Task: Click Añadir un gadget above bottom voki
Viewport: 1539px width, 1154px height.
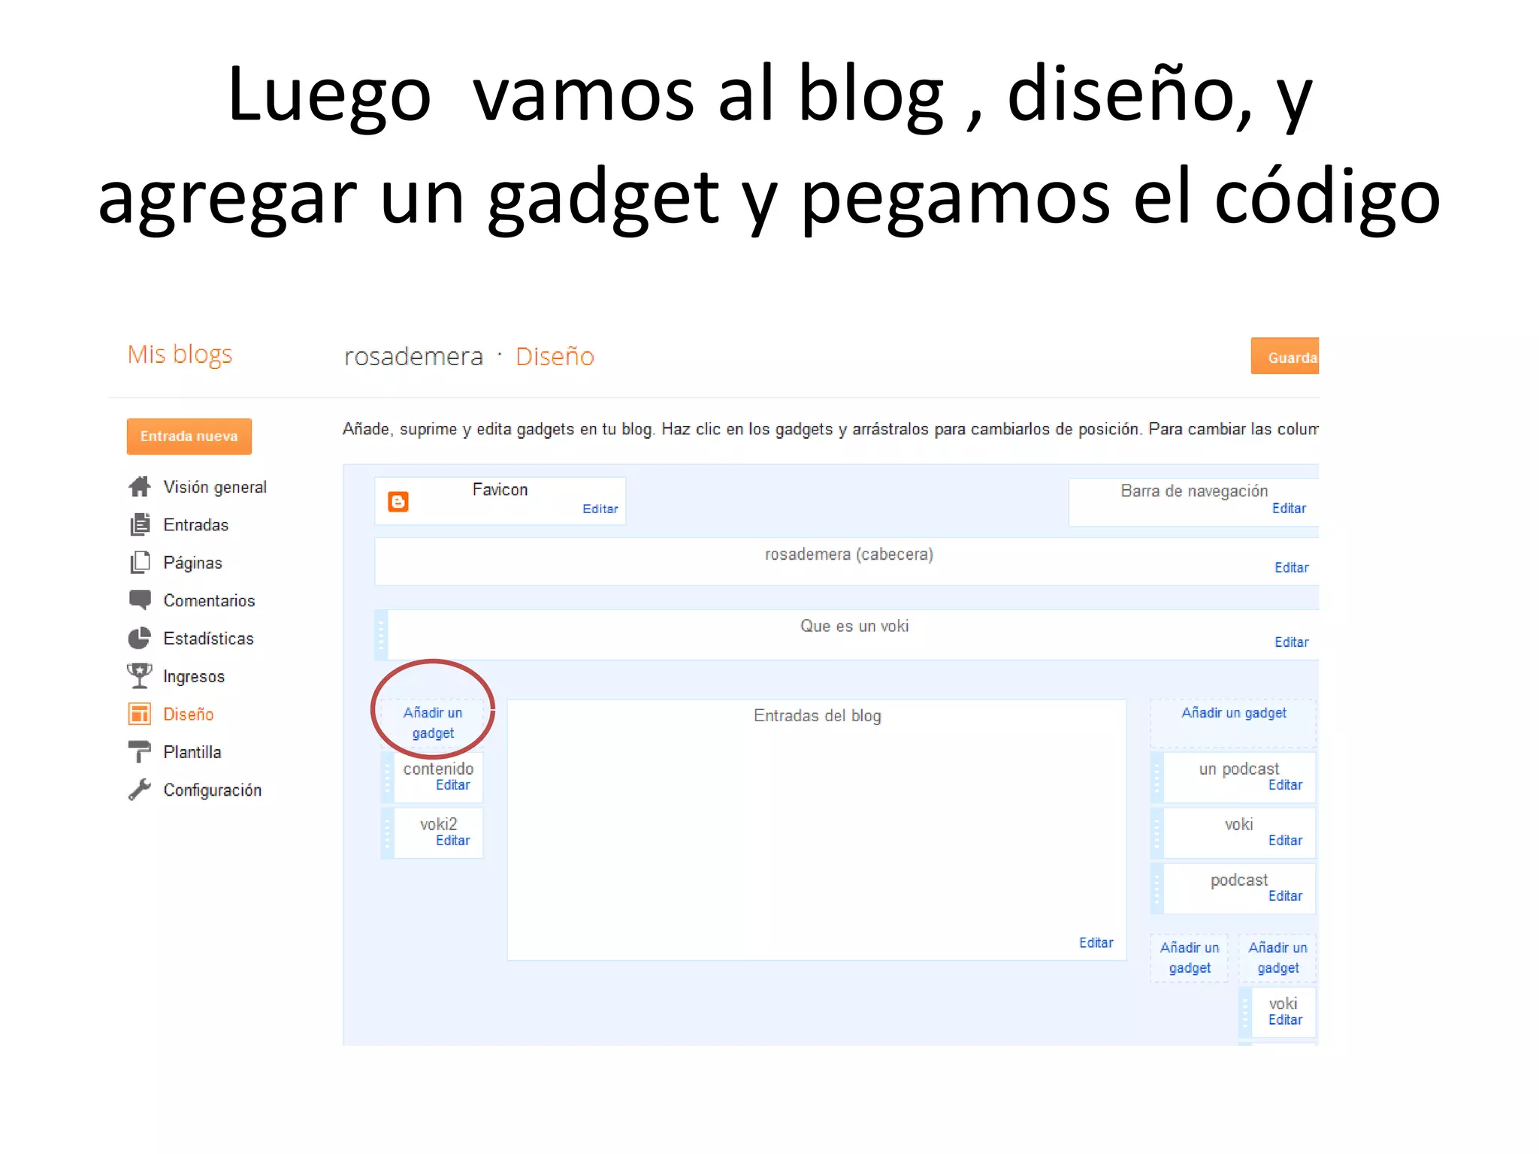Action: point(1278,957)
